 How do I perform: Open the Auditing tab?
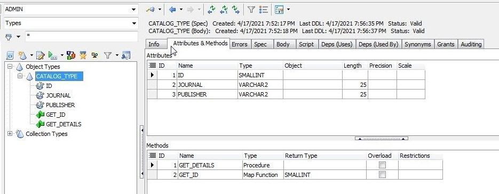471,44
